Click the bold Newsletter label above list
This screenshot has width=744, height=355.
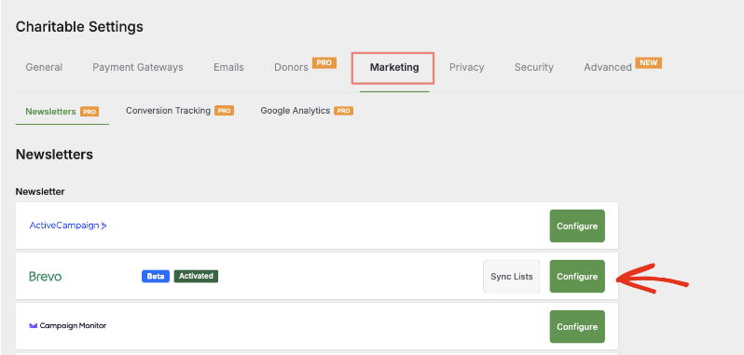point(40,192)
